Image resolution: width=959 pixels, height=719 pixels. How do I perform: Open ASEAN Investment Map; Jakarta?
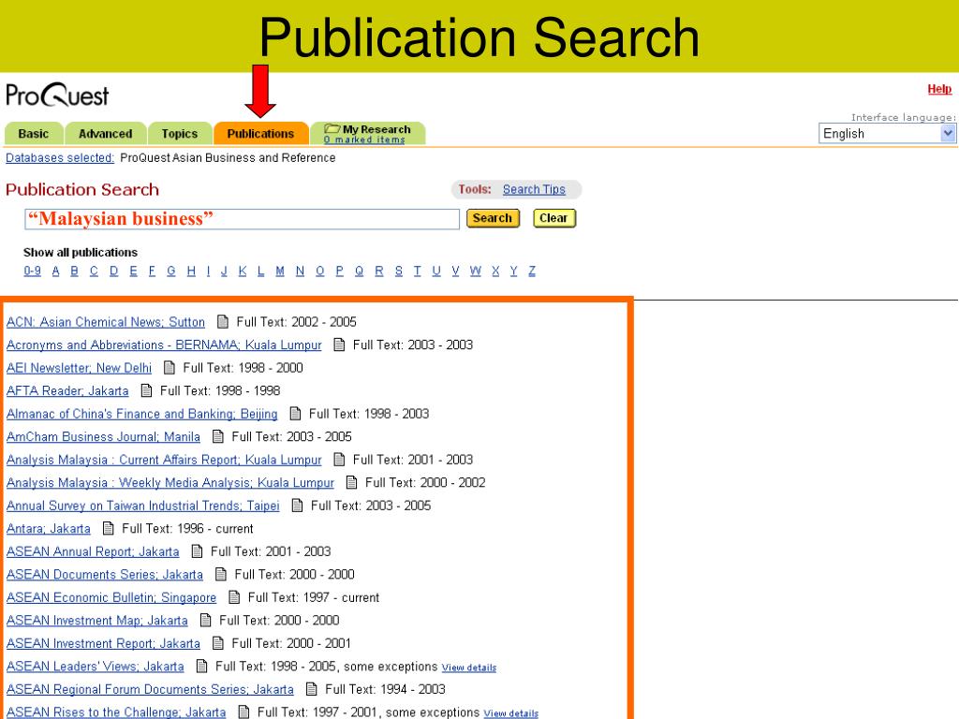pos(97,621)
